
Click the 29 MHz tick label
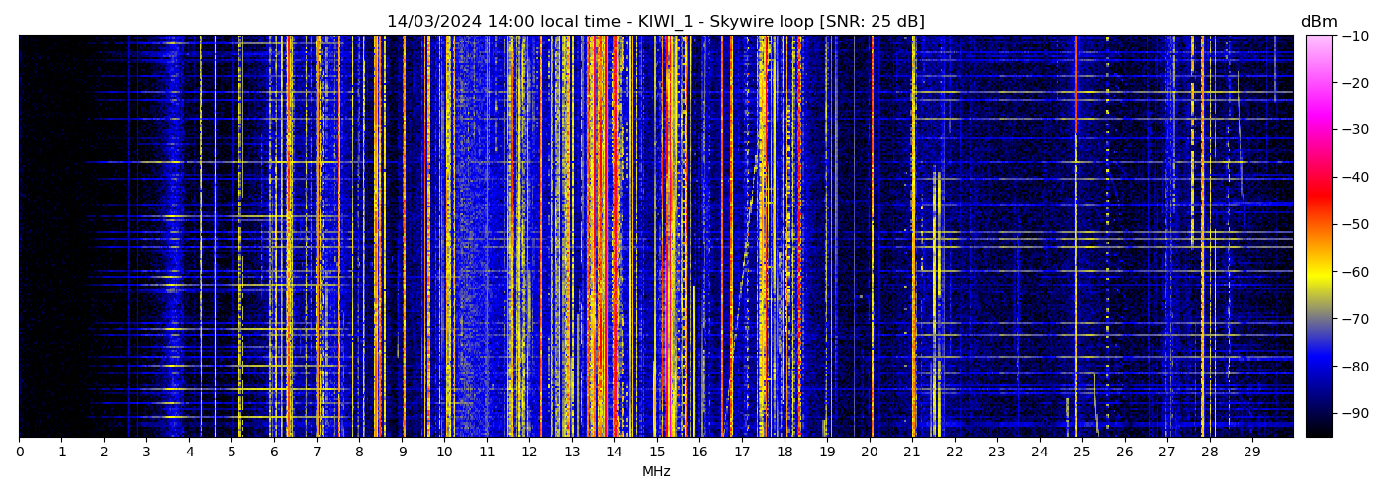coord(1251,452)
